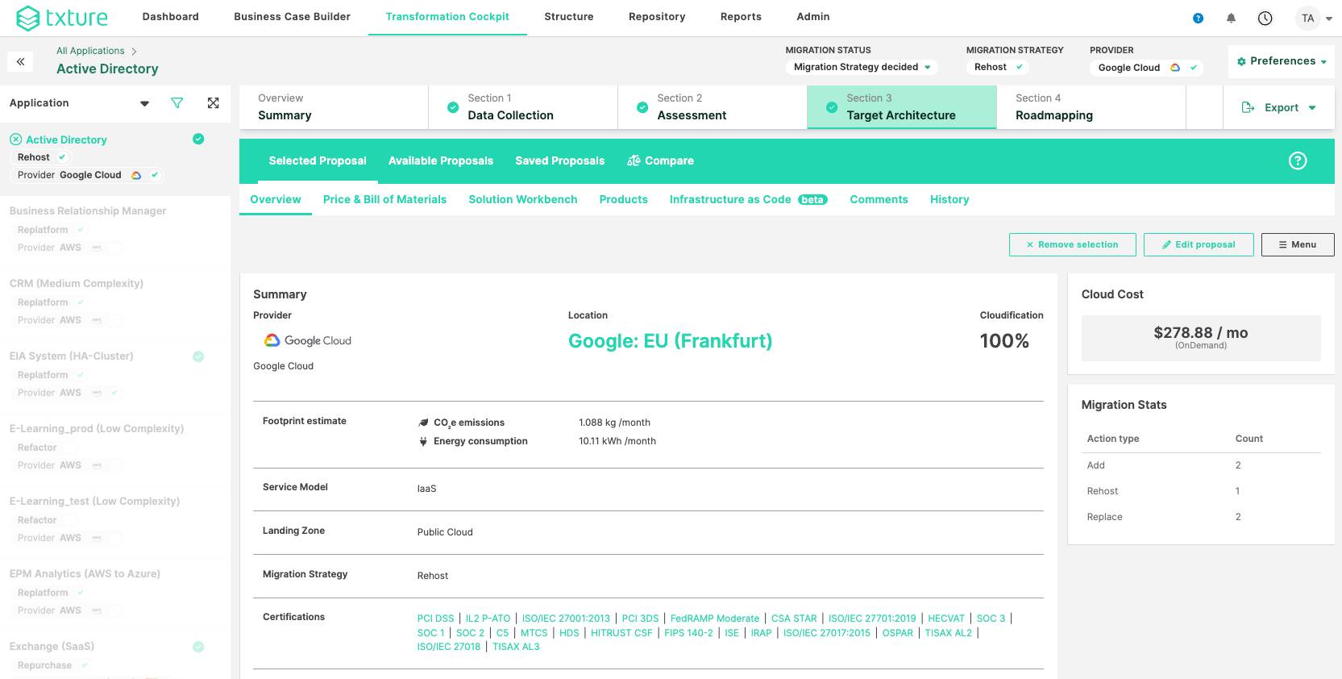Click the $278.88 / mo cloud cost box
The height and width of the screenshot is (679, 1342).
pyautogui.click(x=1201, y=338)
